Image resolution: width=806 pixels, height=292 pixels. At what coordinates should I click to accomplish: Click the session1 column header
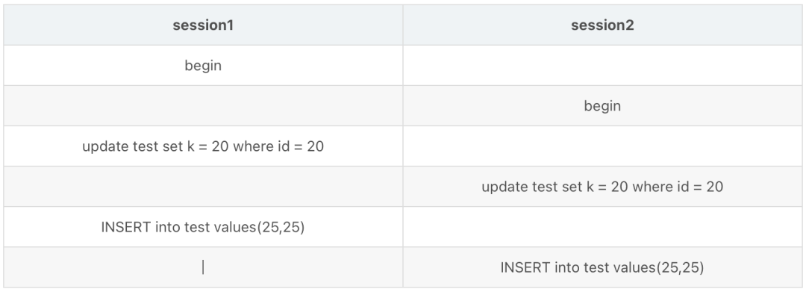click(x=203, y=25)
